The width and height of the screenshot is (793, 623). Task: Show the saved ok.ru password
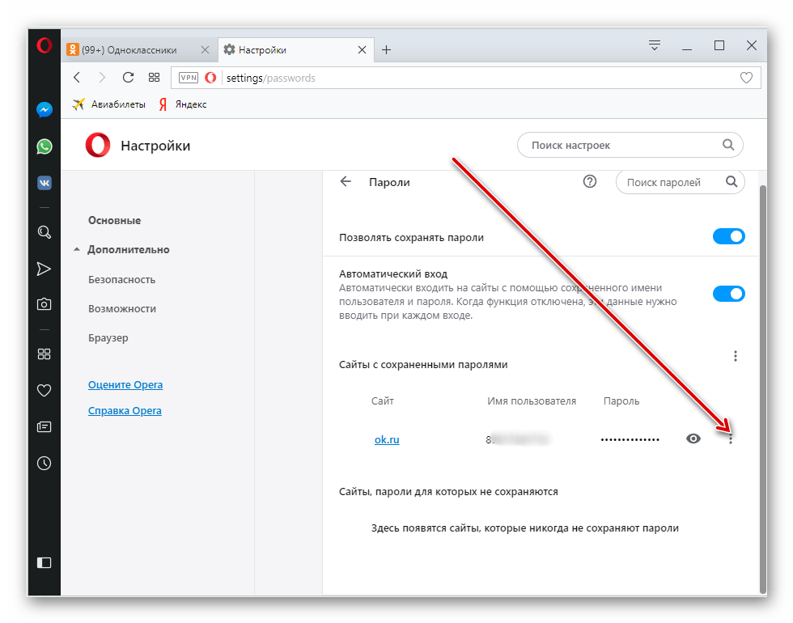coord(693,439)
